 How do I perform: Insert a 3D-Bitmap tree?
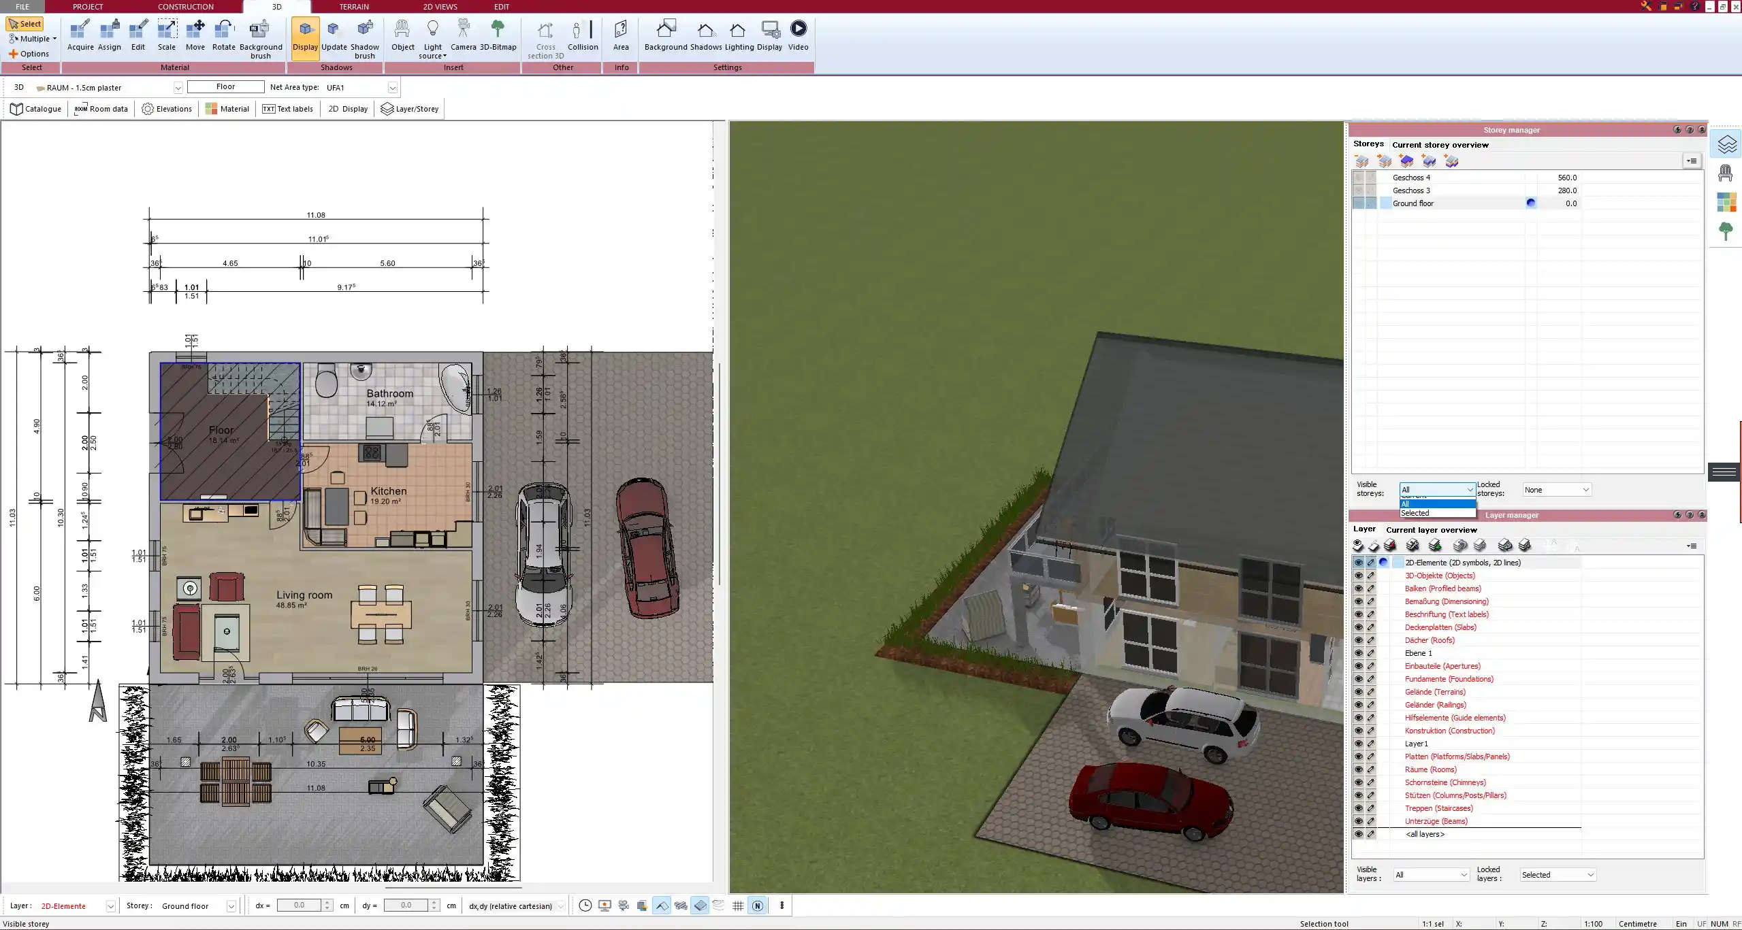498,36
